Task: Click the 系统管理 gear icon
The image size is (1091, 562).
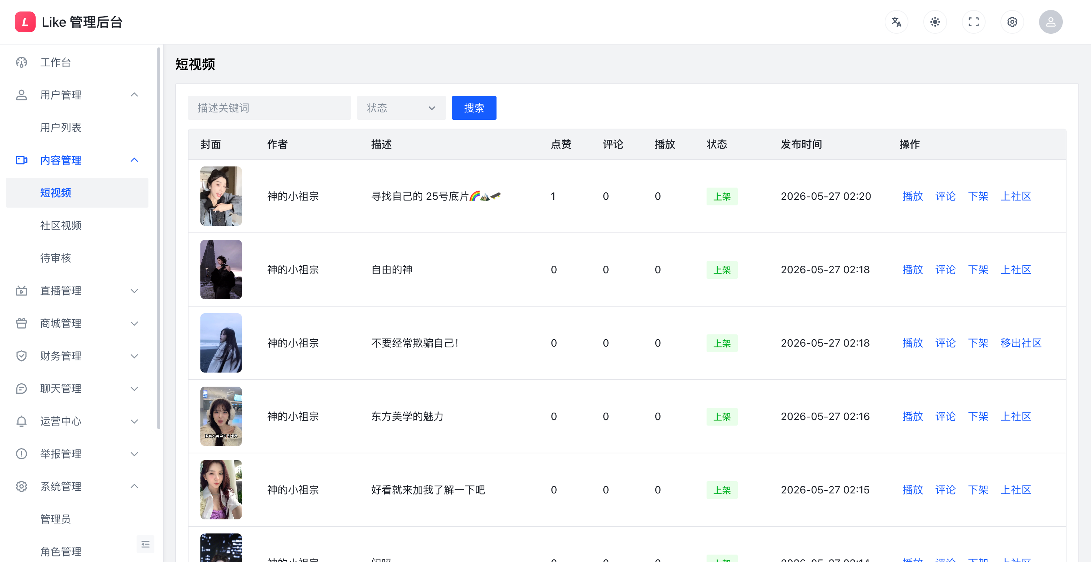Action: click(22, 486)
